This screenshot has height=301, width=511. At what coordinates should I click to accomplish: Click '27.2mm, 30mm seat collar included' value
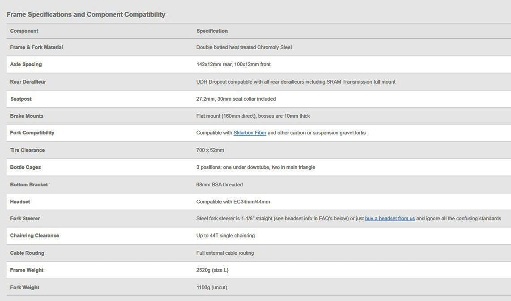tap(236, 99)
